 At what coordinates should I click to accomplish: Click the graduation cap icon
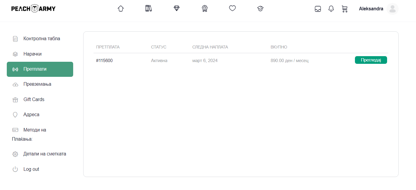pos(260,9)
